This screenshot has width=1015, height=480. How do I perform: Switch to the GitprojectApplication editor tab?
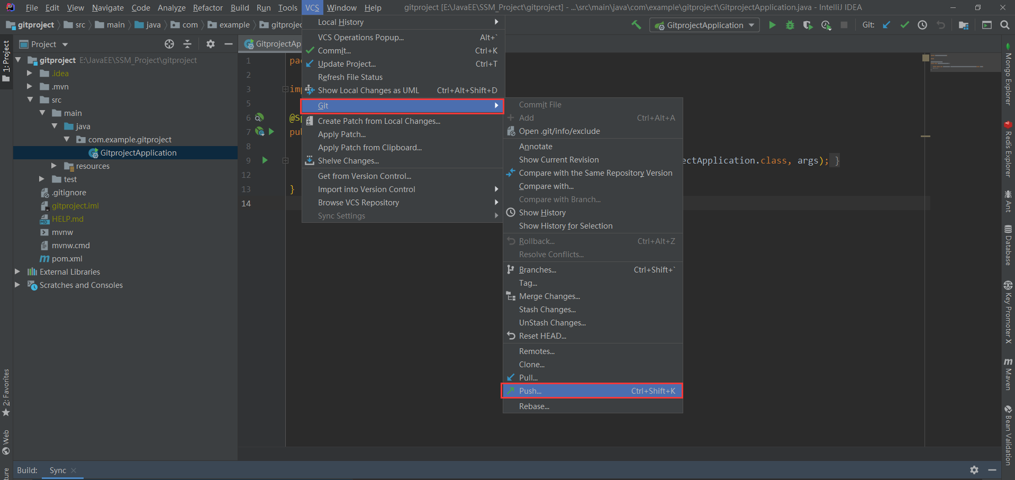click(x=273, y=44)
